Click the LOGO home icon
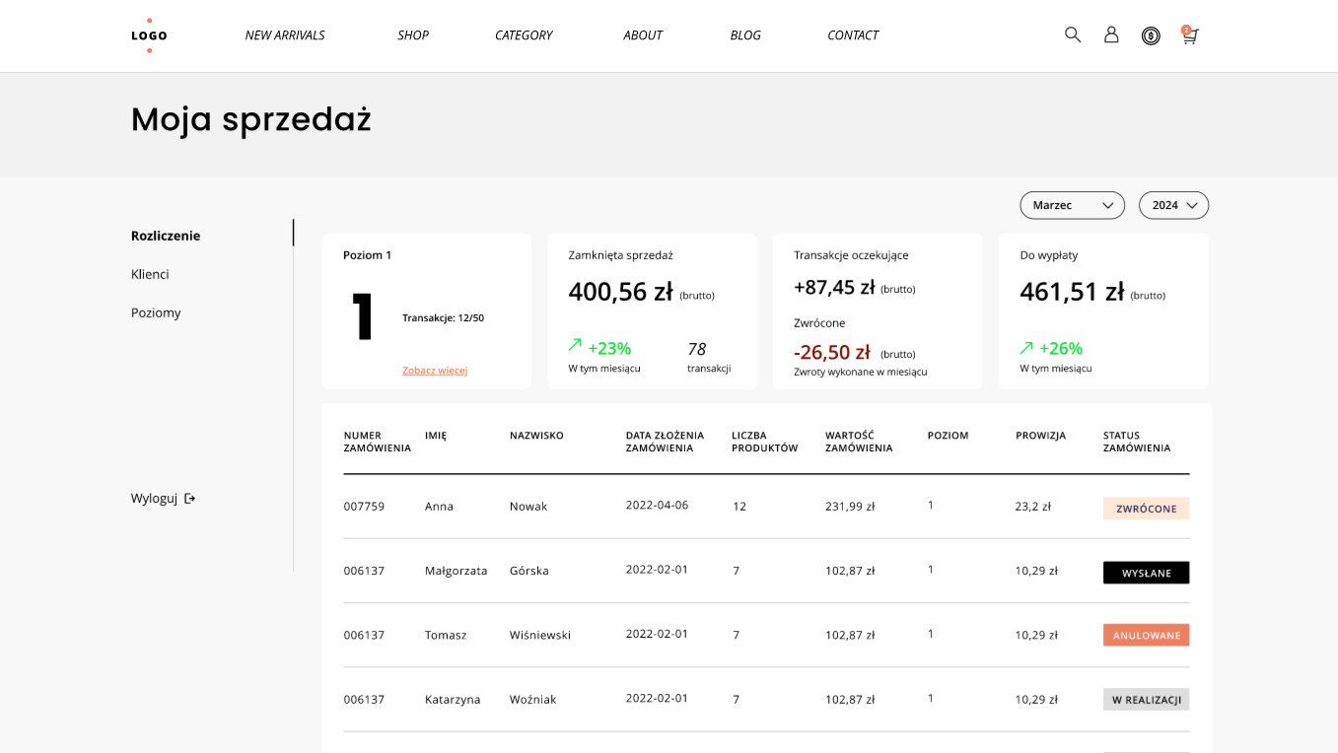This screenshot has height=753, width=1338. click(149, 35)
